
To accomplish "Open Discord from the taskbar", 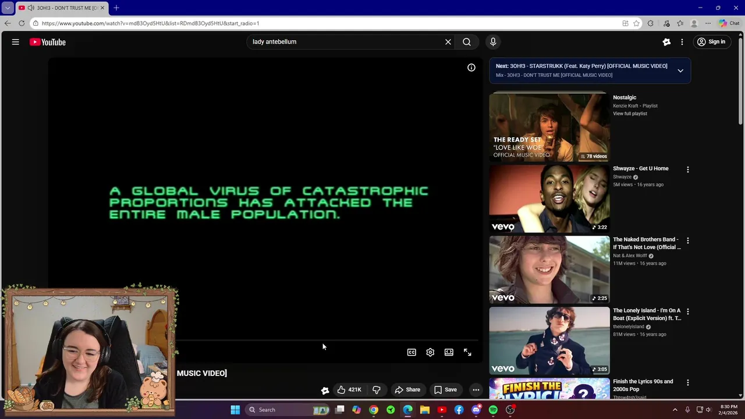I will click(x=476, y=410).
